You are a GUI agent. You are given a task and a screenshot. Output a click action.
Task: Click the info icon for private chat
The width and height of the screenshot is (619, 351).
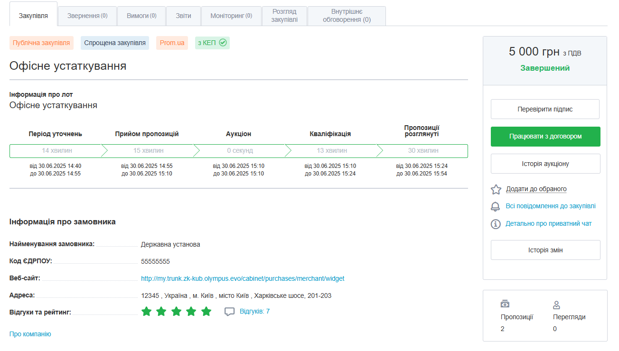[x=496, y=224]
